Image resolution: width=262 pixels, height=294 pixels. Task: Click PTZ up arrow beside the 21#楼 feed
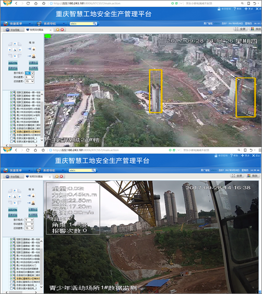pos(15,44)
